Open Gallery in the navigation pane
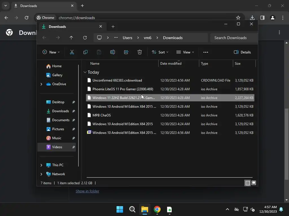 [x=57, y=75]
